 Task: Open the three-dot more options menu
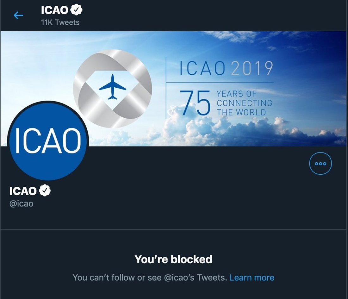click(320, 164)
